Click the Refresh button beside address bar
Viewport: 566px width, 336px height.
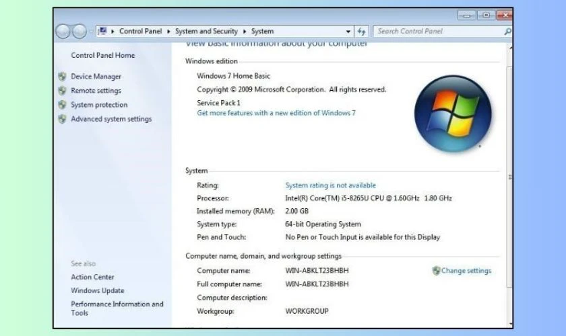click(361, 32)
